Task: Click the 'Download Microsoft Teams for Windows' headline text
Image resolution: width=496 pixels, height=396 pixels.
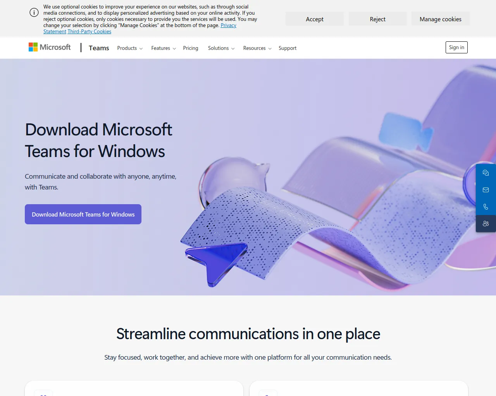Action: [x=98, y=140]
